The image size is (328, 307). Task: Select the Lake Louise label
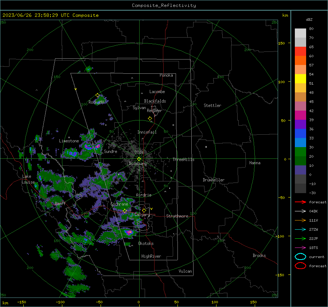click(28, 179)
